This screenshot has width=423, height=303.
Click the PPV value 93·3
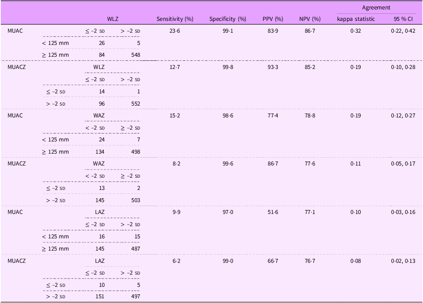tap(273, 67)
